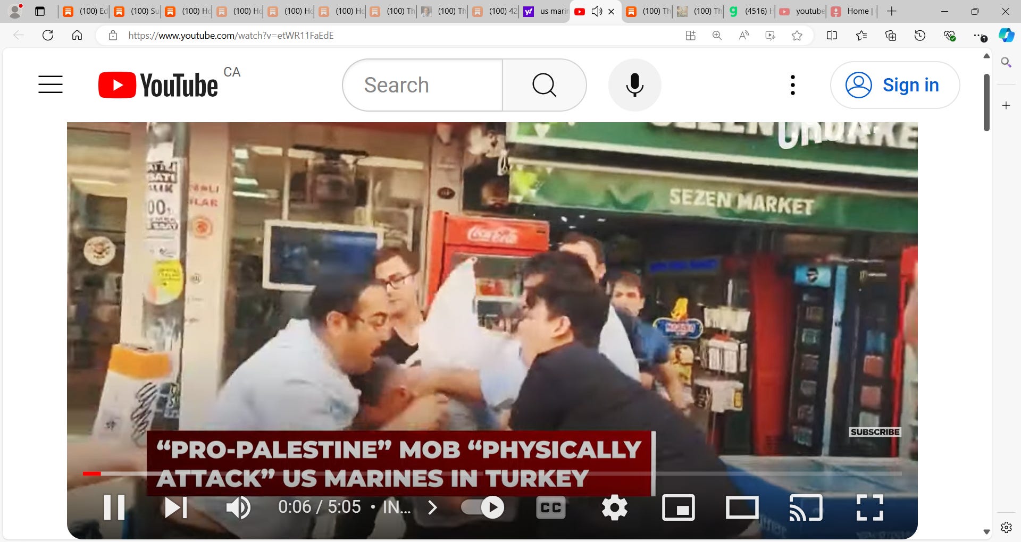
Task: Click the video progress bar
Action: point(492,473)
